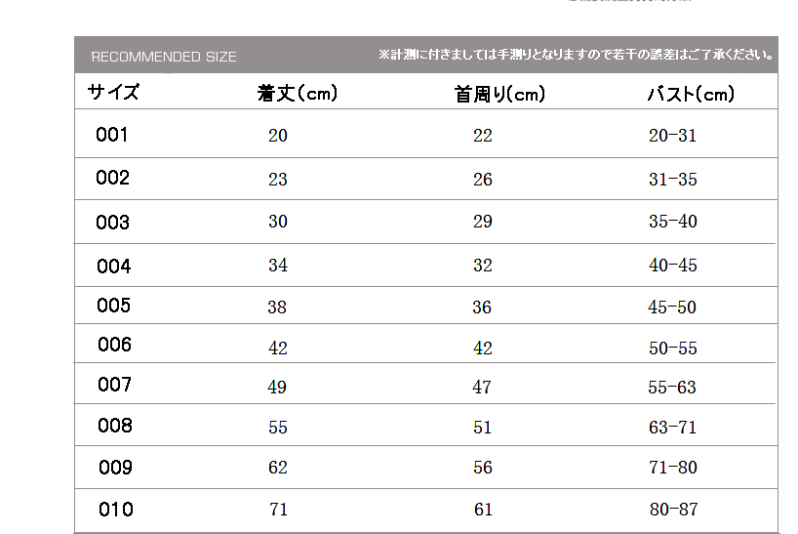Select size 002 row label
798x534 pixels.
click(112, 178)
